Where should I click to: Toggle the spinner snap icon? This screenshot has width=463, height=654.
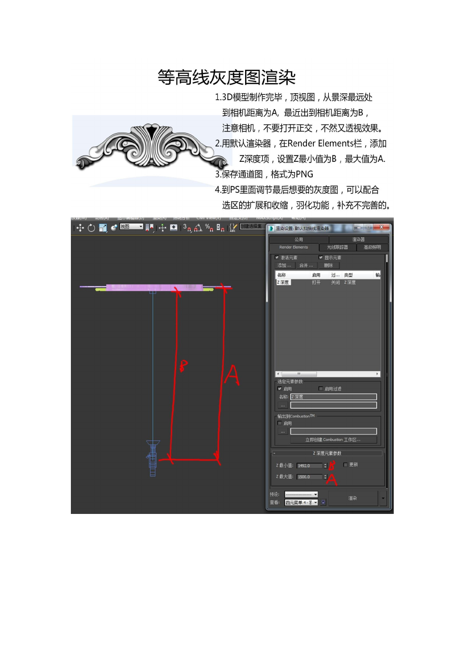[x=221, y=228]
